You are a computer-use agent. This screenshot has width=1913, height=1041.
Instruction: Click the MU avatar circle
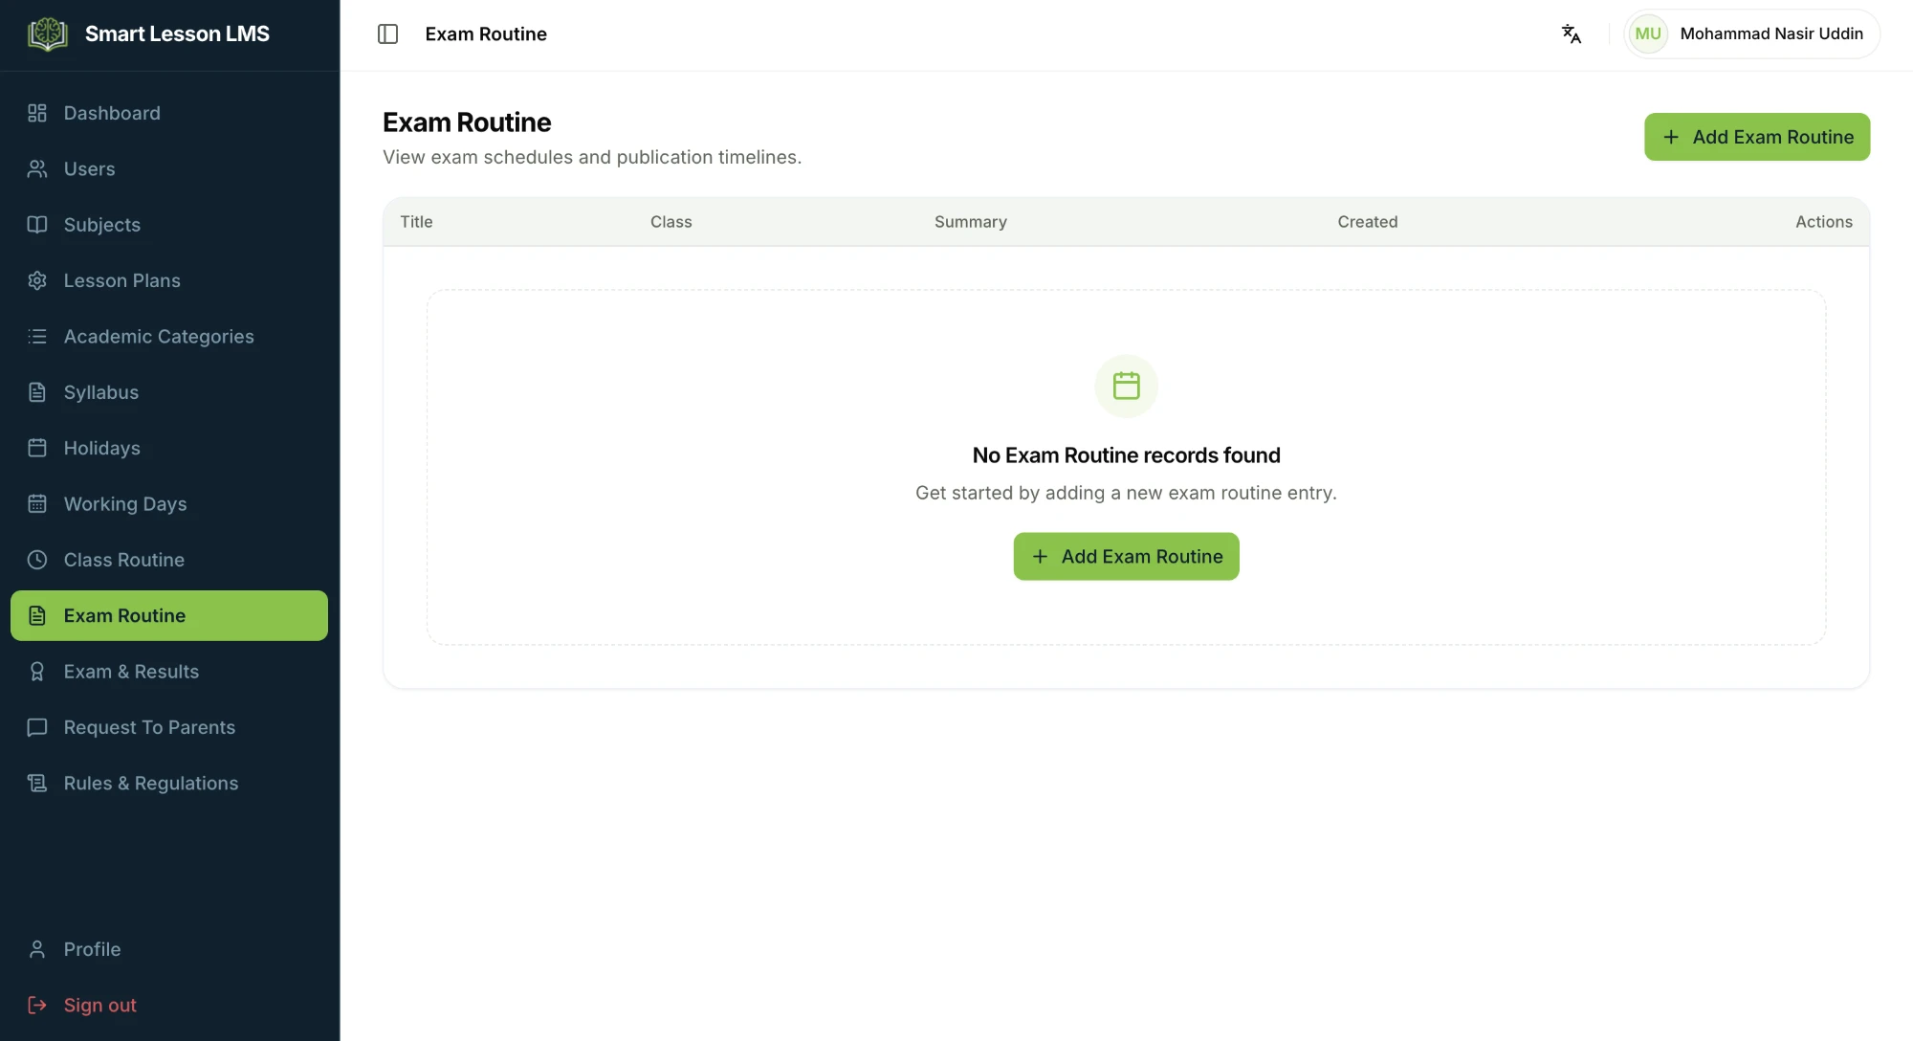pos(1648,34)
